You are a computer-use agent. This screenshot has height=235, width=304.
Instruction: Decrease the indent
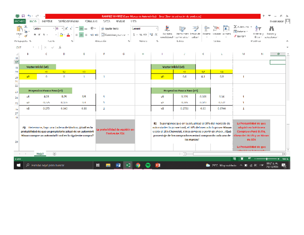tap(92, 35)
